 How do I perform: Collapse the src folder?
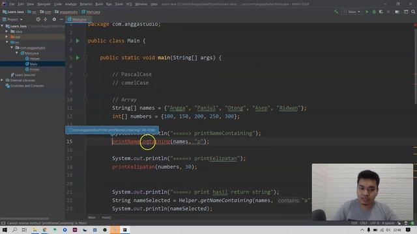(7, 42)
